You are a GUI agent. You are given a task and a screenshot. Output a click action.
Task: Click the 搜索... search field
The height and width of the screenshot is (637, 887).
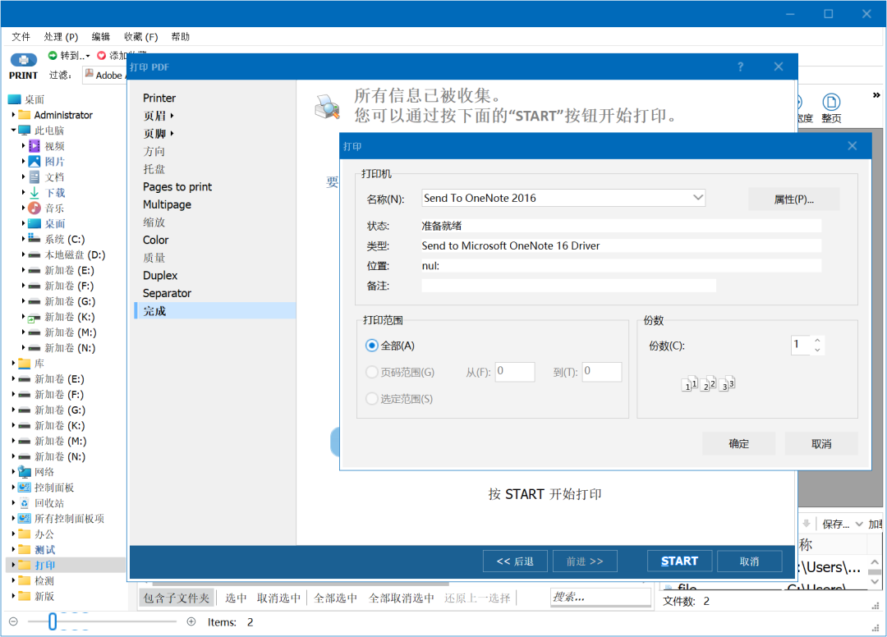(600, 597)
